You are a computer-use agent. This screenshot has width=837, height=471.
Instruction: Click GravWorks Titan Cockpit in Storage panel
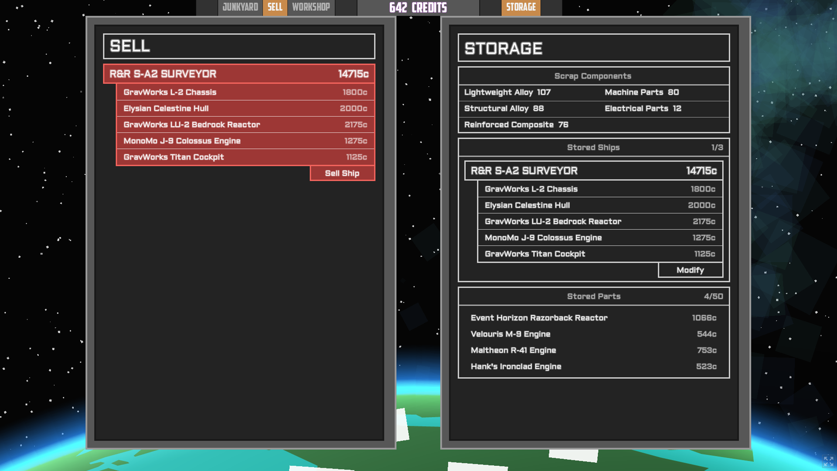pyautogui.click(x=600, y=254)
